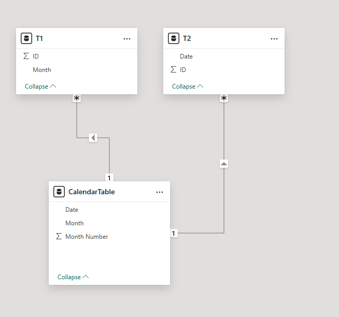Collapse the CalendarTable card

click(73, 277)
